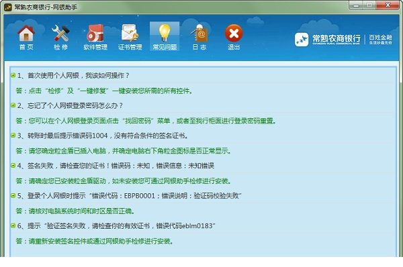Collapse question 6 about eblm0183 error
This screenshot has width=403, height=267.
13,225
